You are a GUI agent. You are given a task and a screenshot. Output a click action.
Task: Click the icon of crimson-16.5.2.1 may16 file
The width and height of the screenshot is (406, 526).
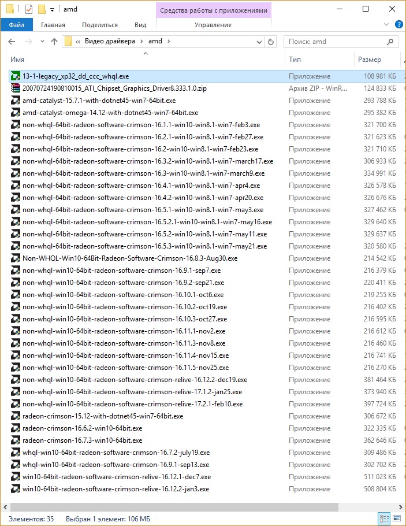16,222
